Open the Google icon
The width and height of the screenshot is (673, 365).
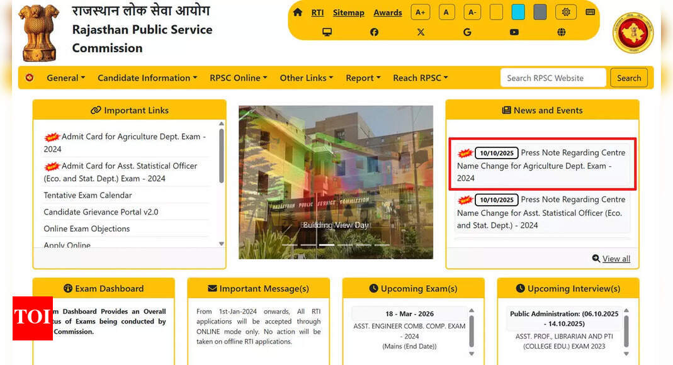click(467, 31)
